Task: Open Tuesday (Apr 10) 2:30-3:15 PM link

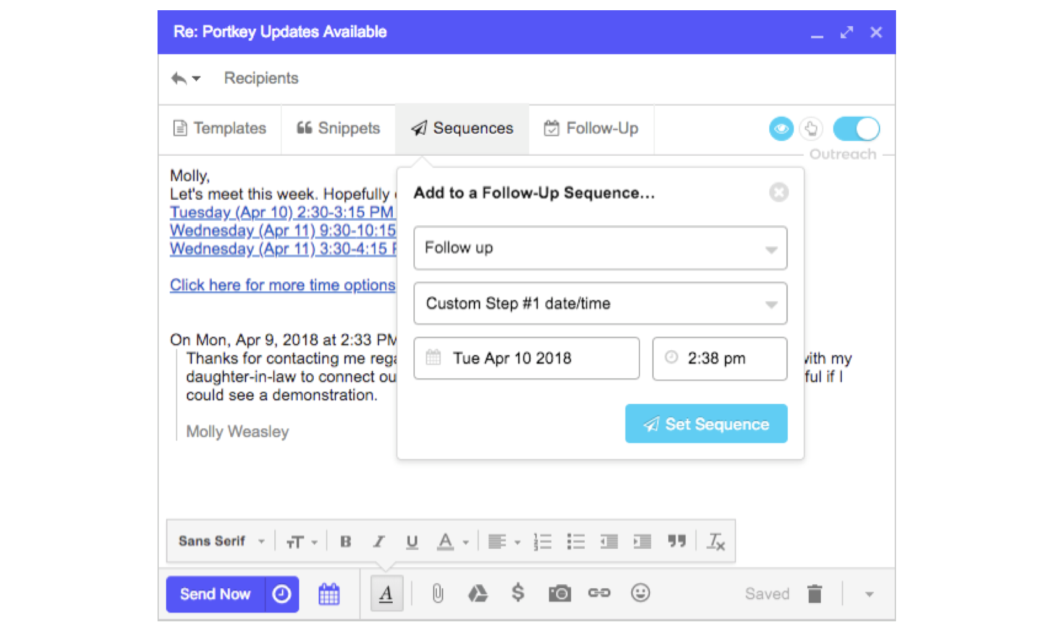Action: pyautogui.click(x=283, y=212)
